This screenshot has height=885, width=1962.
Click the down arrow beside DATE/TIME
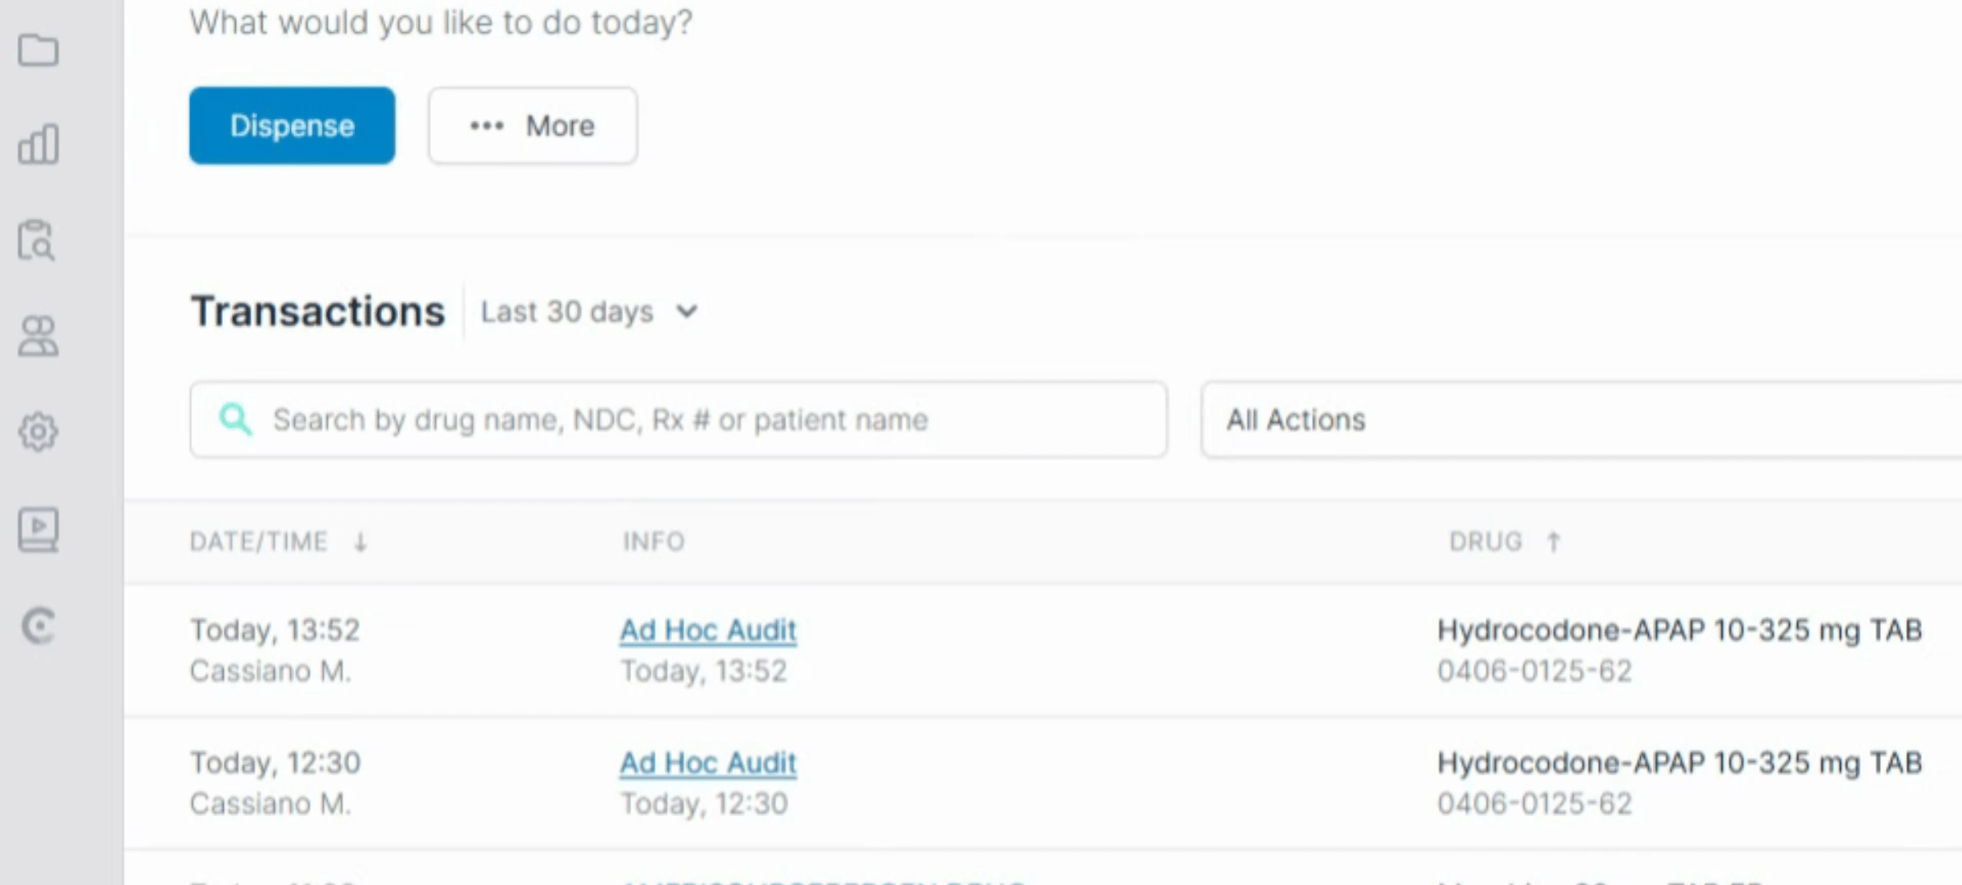tap(360, 542)
